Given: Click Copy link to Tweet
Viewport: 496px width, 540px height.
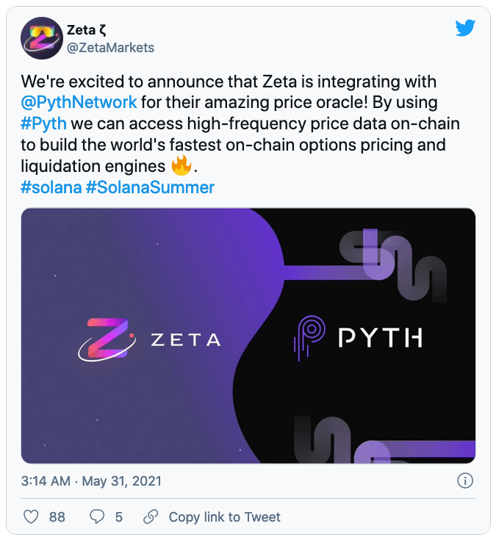Looking at the screenshot, I should (225, 517).
